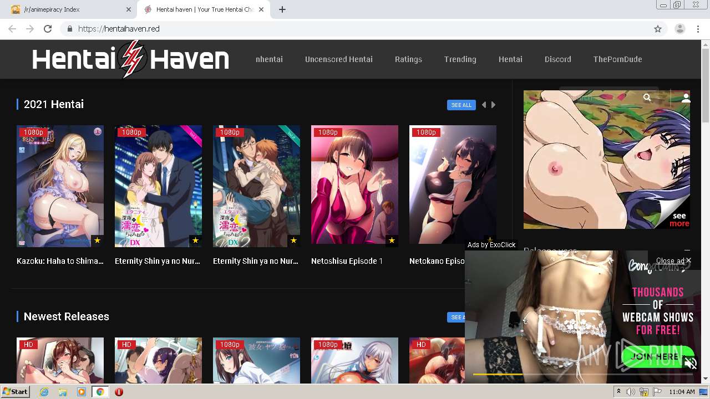Screen dimensions: 710x399
Task: Open the Chrome profile avatar
Action: pos(680,29)
